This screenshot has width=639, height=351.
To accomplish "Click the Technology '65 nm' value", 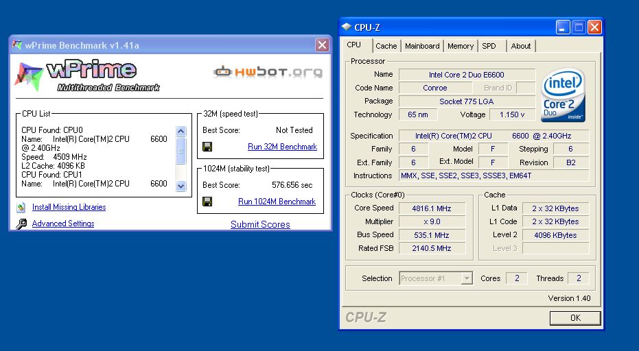I will pyautogui.click(x=418, y=114).
